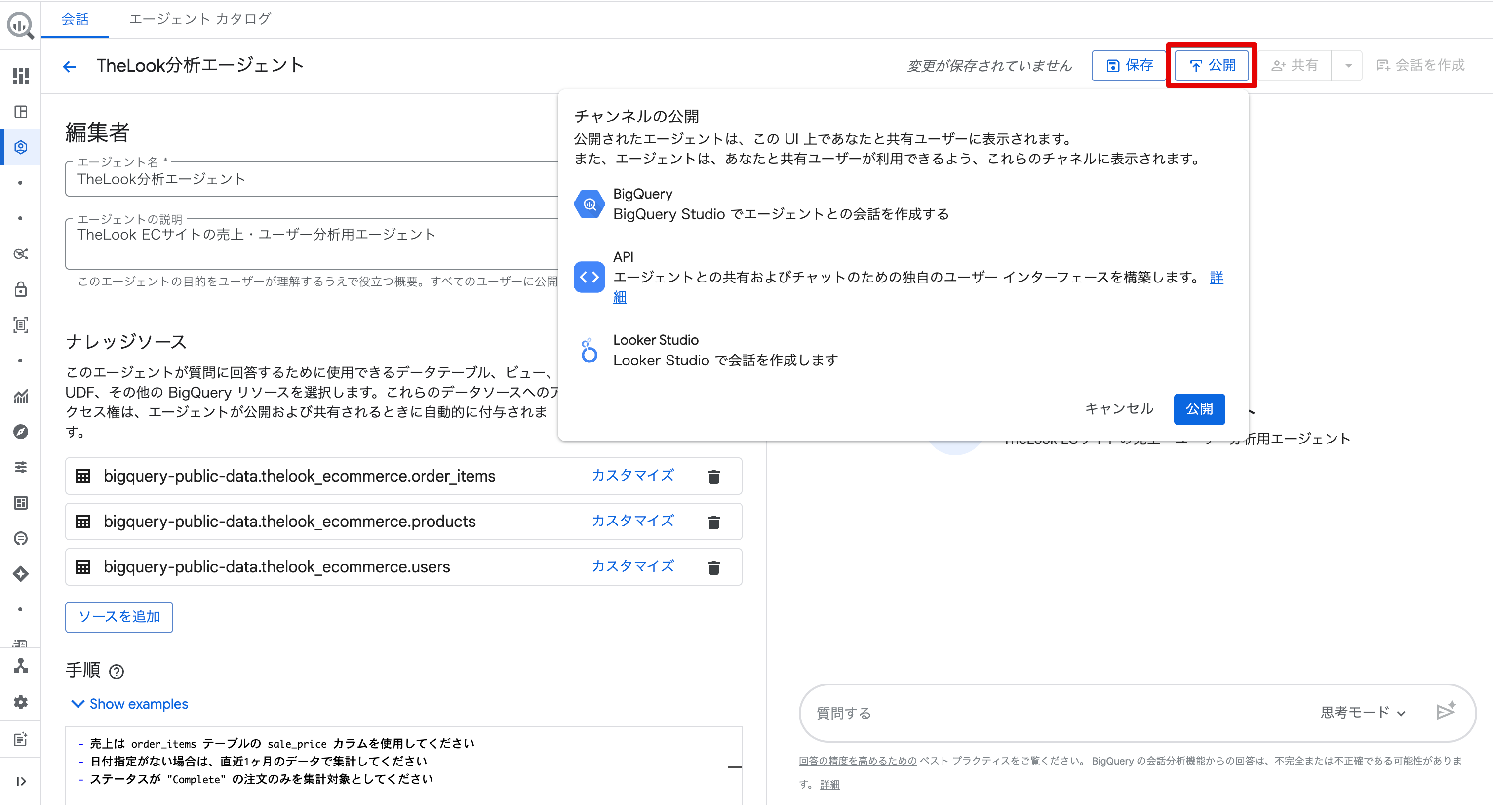Click the ソースを追加 button
The height and width of the screenshot is (805, 1493).
119,617
